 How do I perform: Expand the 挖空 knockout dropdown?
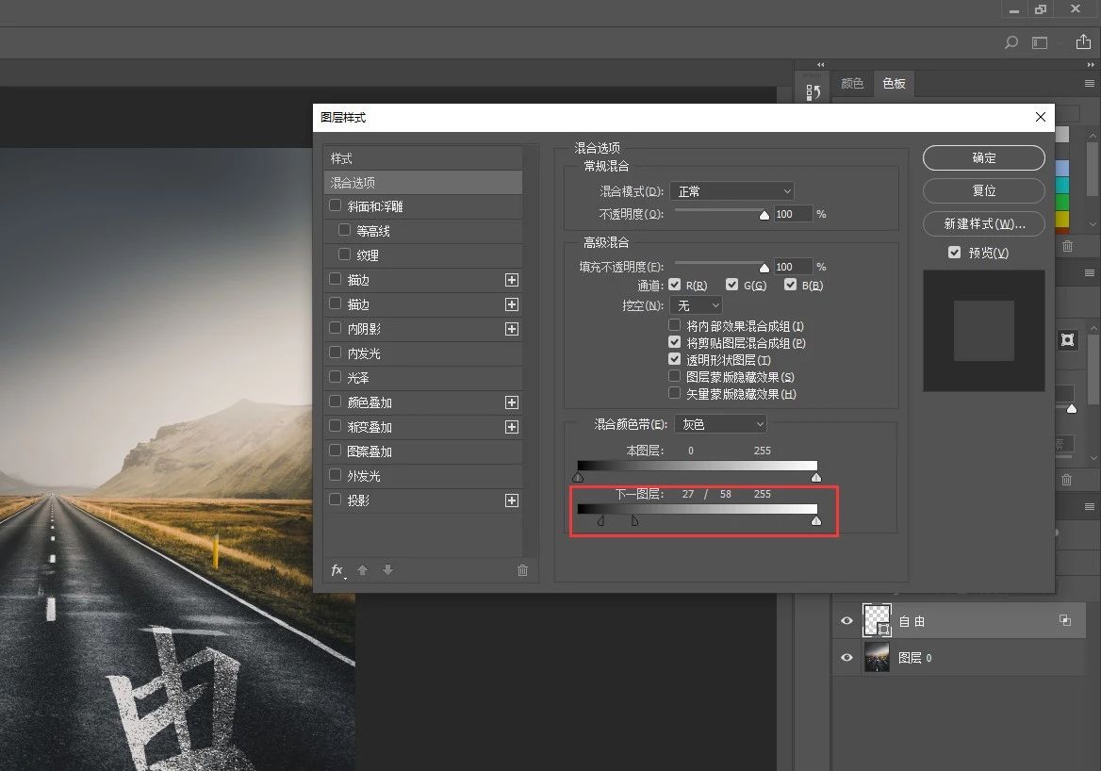pos(696,305)
